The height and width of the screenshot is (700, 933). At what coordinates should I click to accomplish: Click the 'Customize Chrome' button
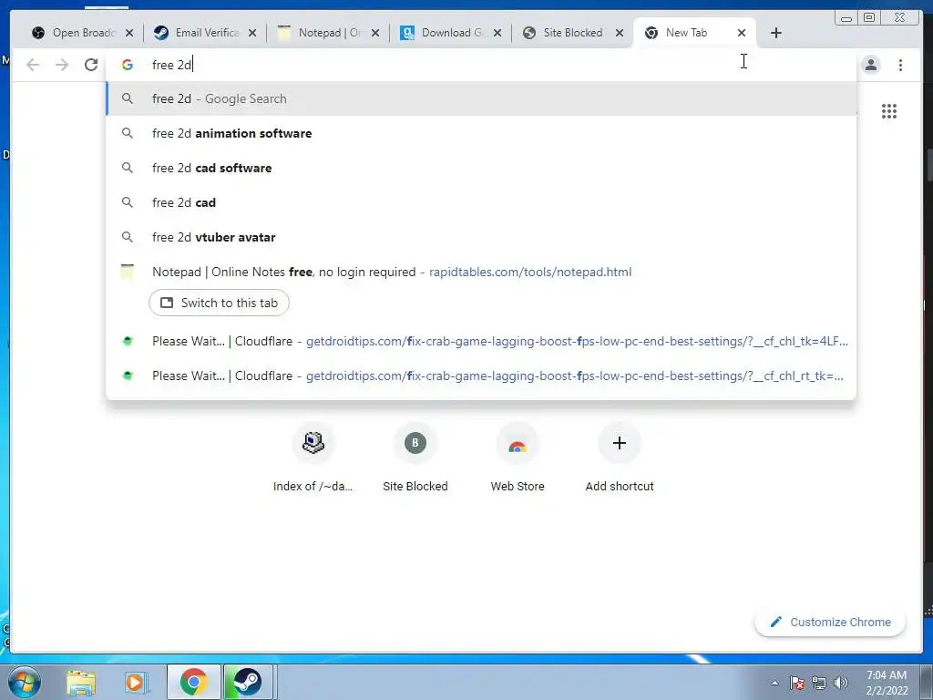tap(830, 622)
